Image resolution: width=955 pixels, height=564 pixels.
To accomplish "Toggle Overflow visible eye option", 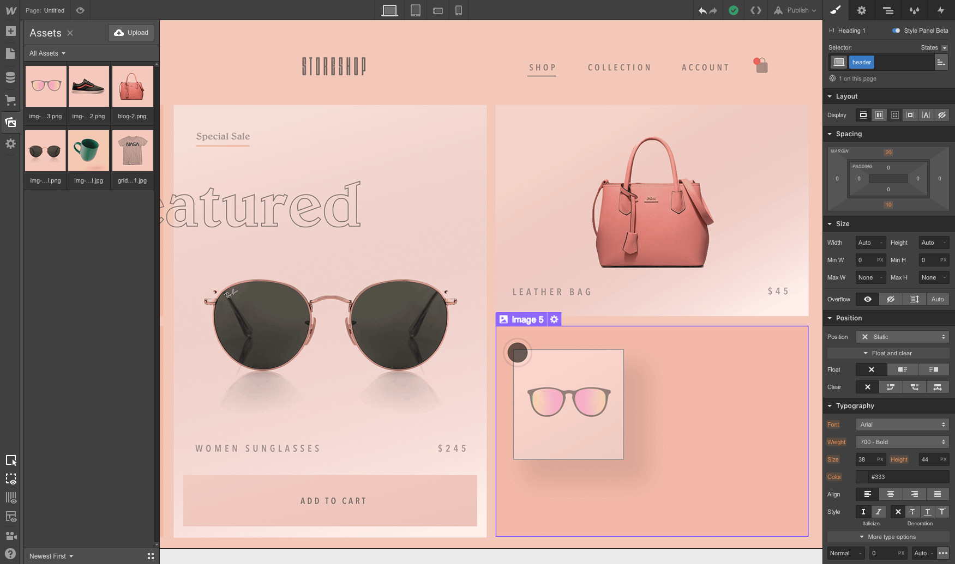I will tap(867, 299).
